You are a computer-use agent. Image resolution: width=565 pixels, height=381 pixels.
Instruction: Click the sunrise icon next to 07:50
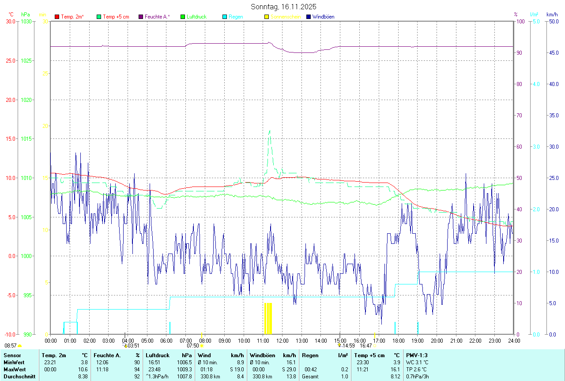pyautogui.click(x=202, y=346)
